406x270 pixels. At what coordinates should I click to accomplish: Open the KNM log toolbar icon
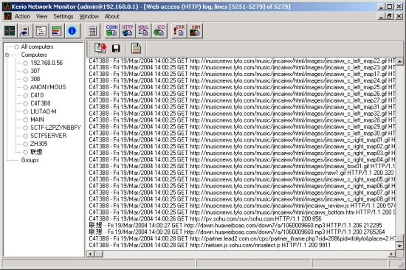tap(195, 31)
